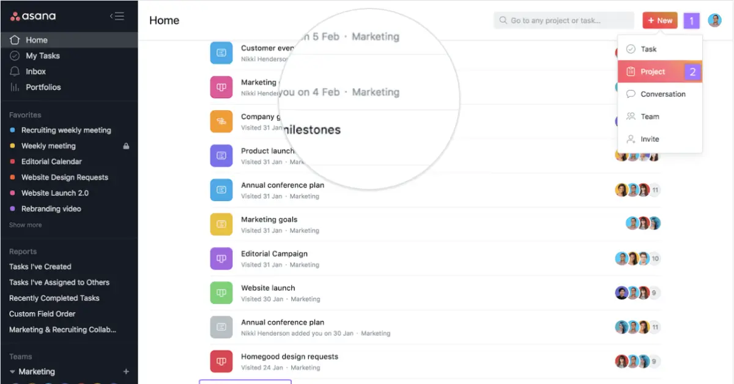Open Inbox from the bell icon
Screen dimensions: 734x384
pyautogui.click(x=15, y=72)
